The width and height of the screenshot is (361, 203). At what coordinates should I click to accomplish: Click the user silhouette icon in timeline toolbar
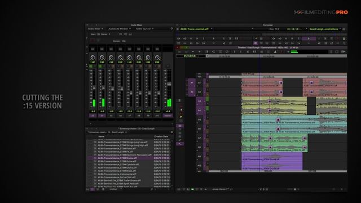[275, 52]
